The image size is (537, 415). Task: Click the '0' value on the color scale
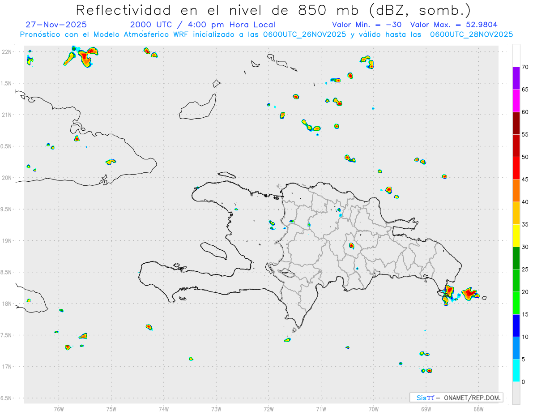[x=523, y=382]
